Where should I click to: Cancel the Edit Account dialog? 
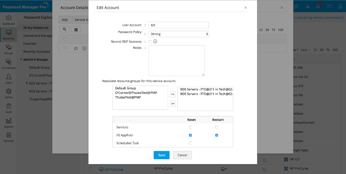tap(182, 155)
